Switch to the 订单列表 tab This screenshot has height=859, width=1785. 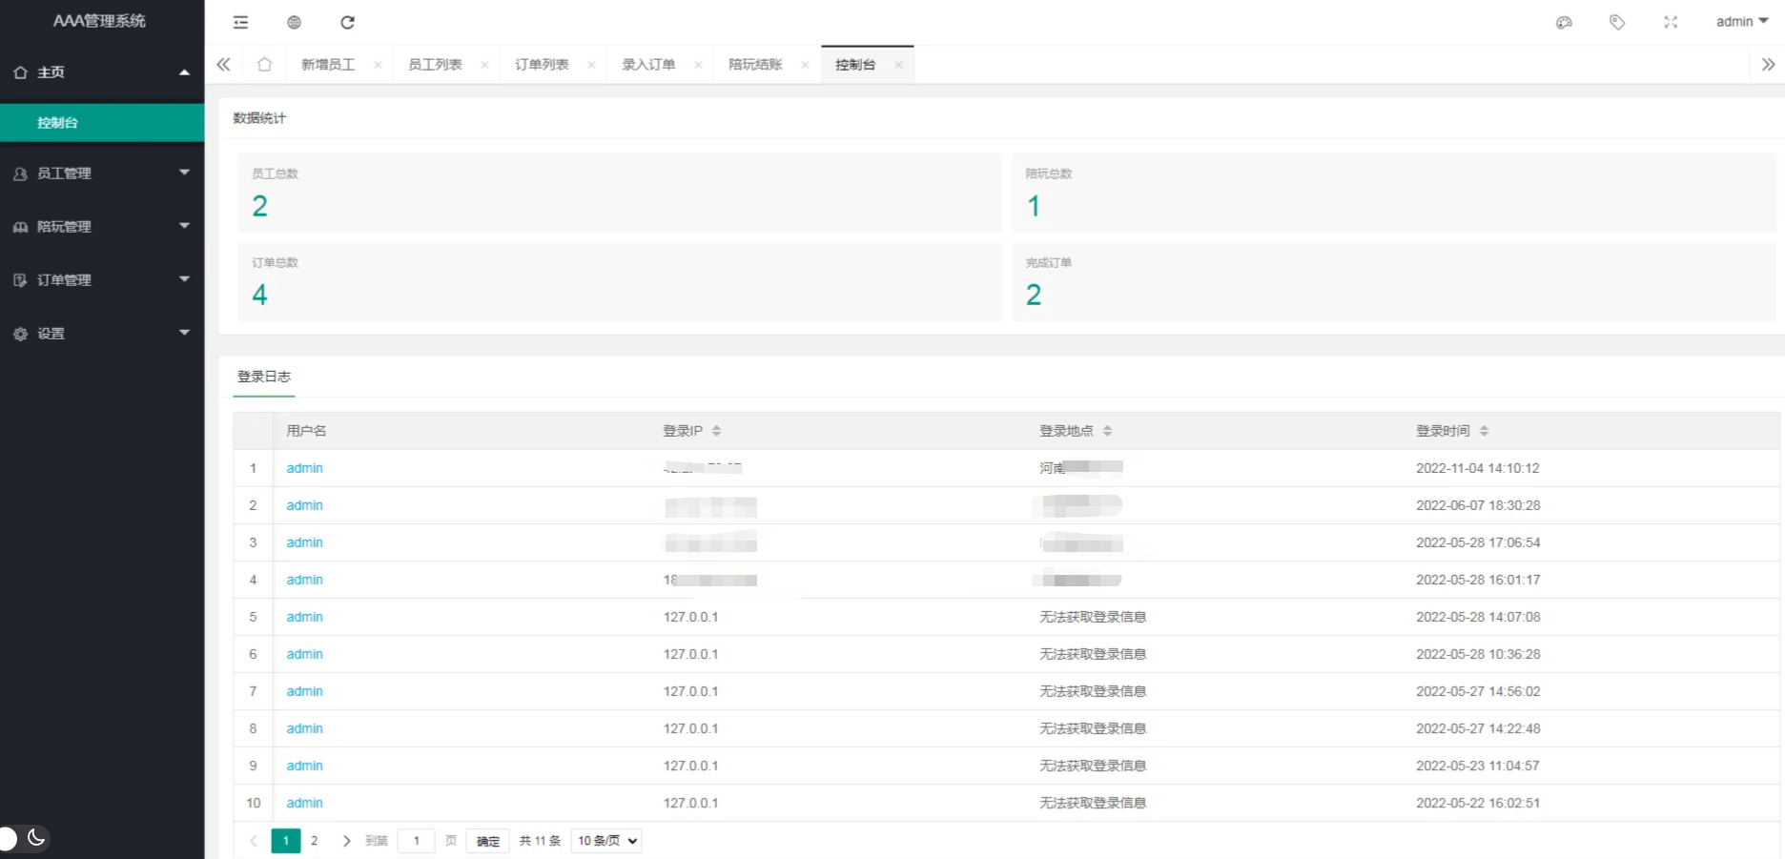tap(542, 65)
